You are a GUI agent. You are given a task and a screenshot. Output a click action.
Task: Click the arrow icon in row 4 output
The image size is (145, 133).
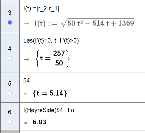click(26, 60)
